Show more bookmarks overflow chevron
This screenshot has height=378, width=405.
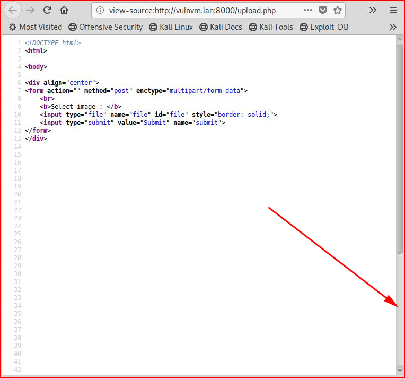point(393,27)
